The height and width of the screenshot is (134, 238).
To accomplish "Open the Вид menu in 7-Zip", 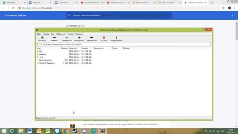I will tap(52, 34).
